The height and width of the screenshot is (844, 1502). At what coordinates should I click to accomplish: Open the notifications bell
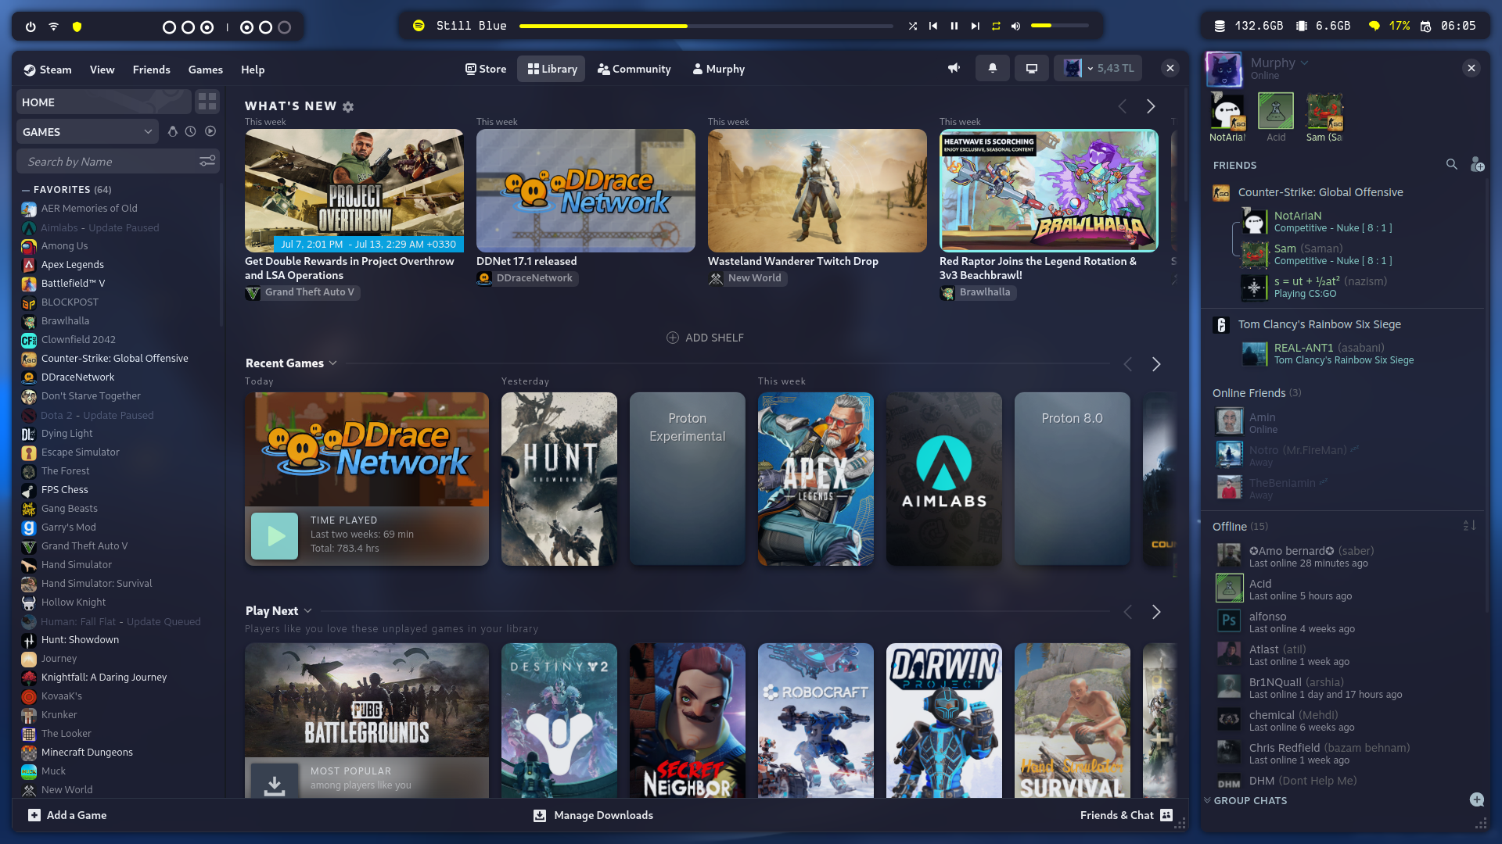[x=992, y=68]
